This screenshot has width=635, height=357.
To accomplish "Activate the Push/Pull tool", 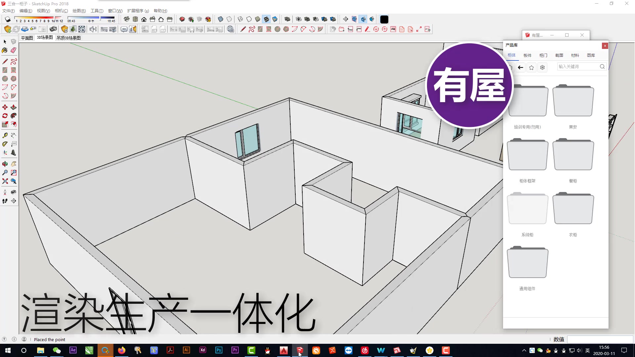I will pos(14,107).
